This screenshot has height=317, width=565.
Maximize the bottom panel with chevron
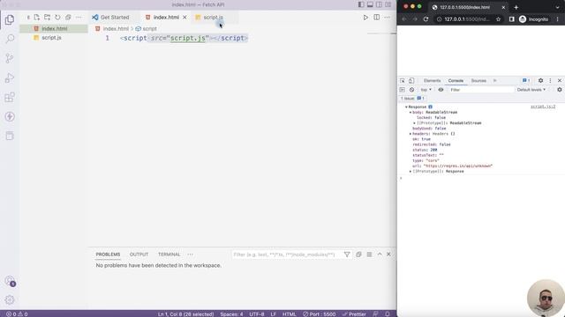[380, 254]
